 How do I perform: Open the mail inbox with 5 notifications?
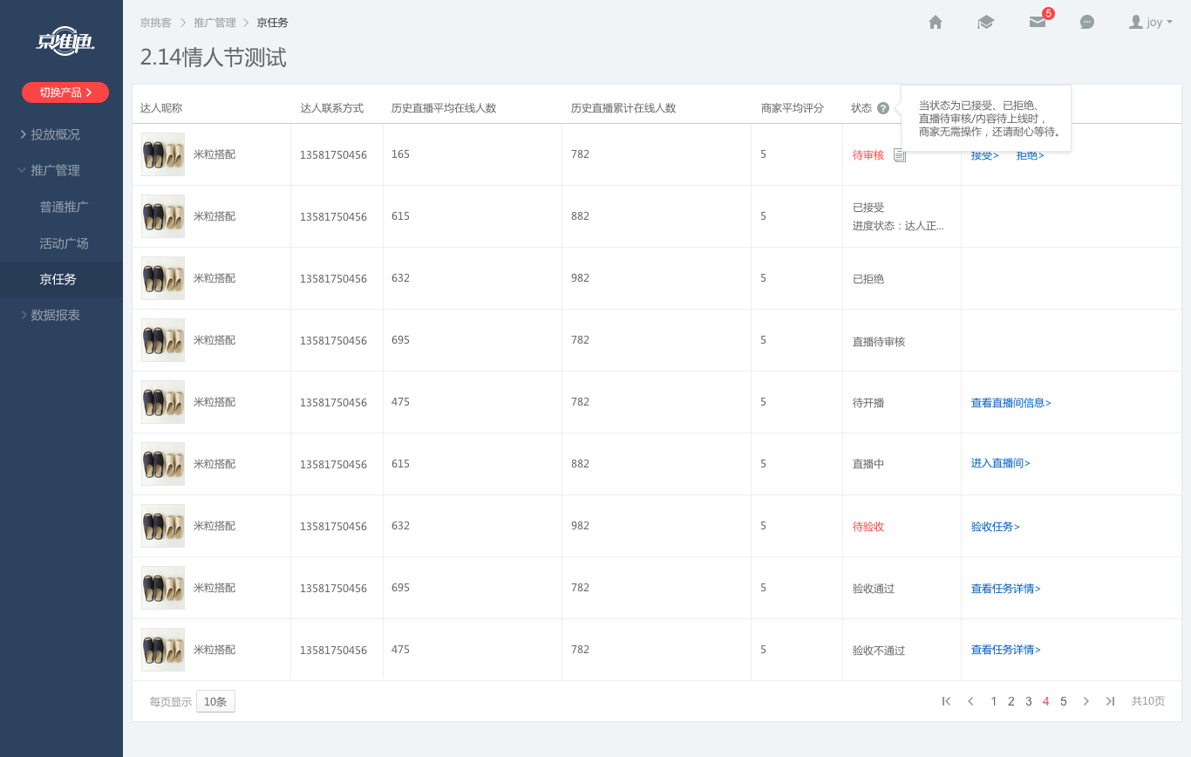pos(1037,23)
